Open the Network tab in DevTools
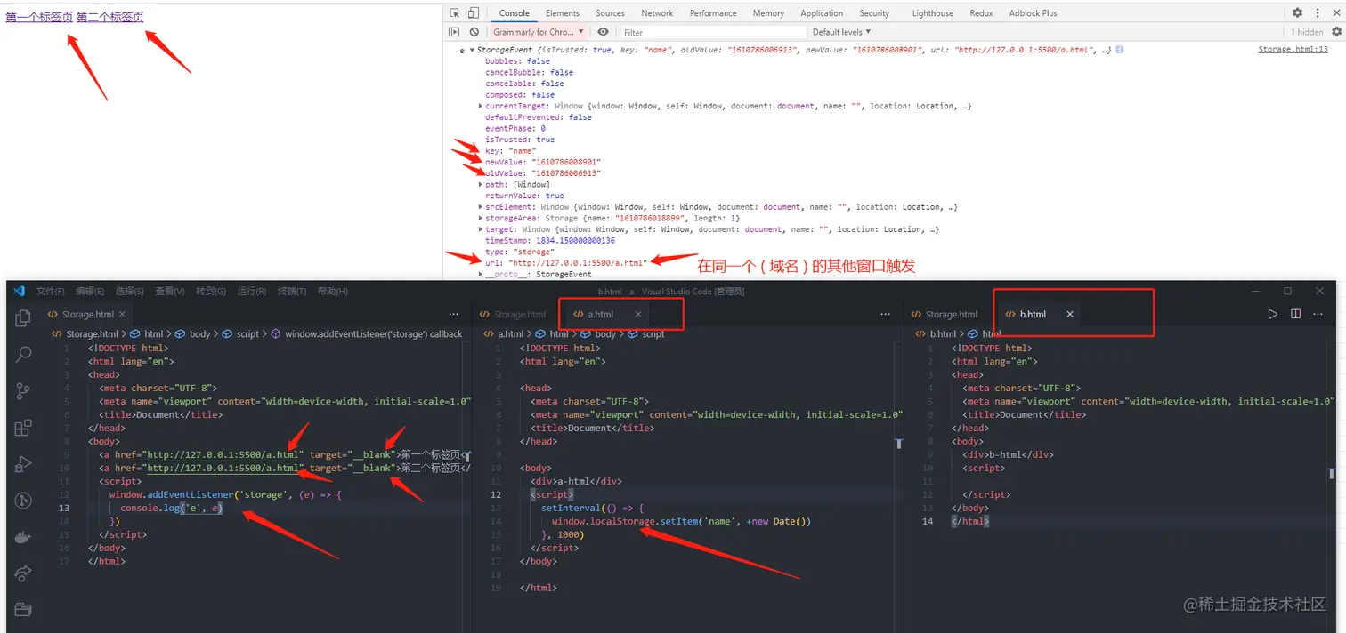The image size is (1346, 633). [x=657, y=13]
